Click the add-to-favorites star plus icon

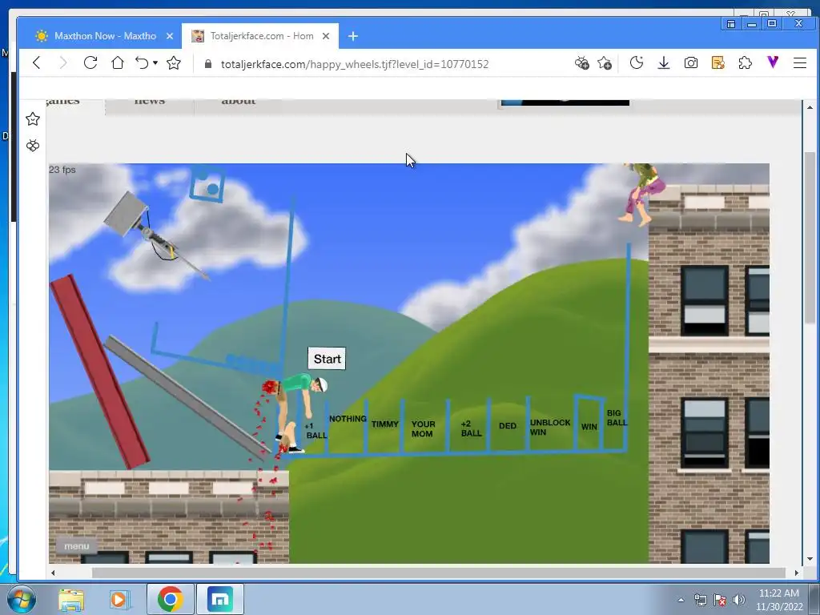pos(605,63)
